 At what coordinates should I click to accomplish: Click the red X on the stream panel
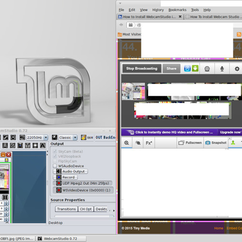click(9, 154)
